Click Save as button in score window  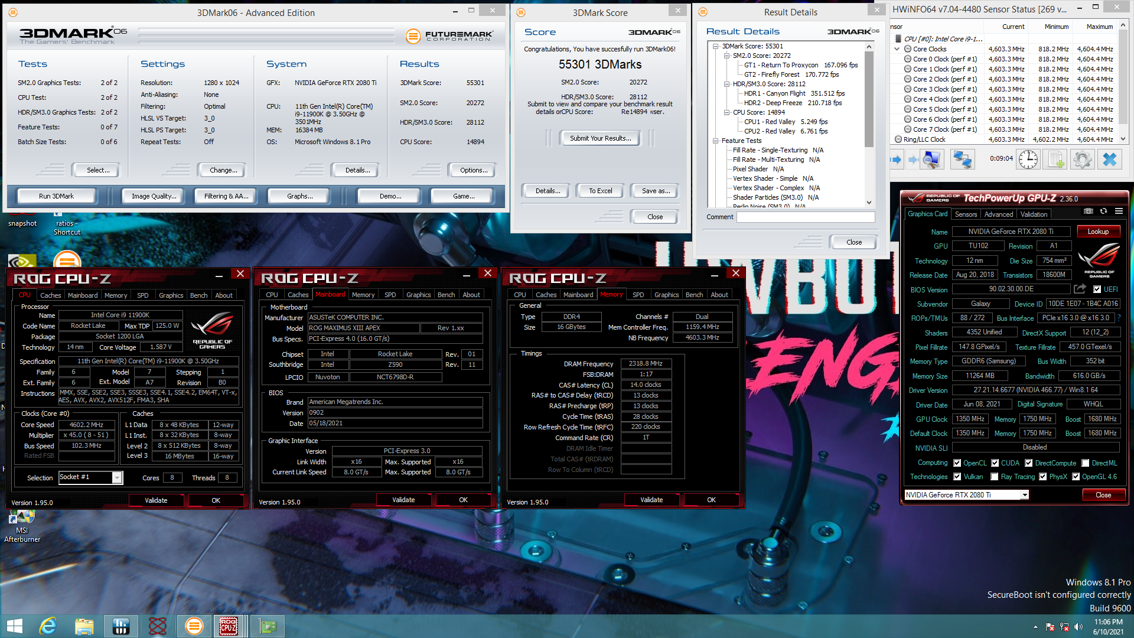pyautogui.click(x=656, y=191)
